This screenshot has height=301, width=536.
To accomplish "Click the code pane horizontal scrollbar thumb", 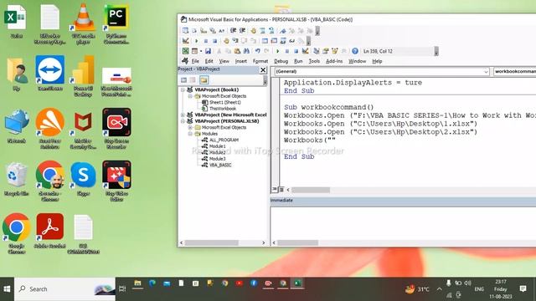I will tap(311, 190).
